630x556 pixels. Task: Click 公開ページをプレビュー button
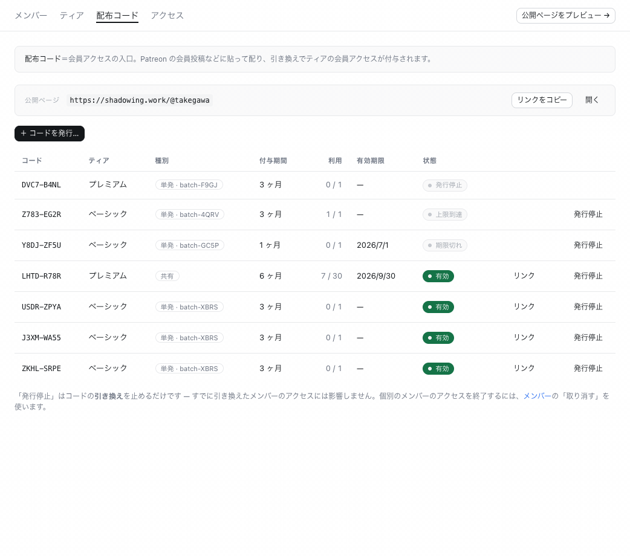[566, 16]
